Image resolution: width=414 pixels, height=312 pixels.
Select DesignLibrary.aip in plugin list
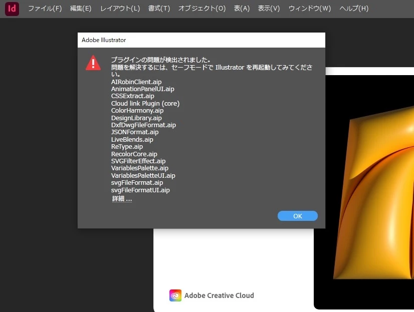point(136,118)
